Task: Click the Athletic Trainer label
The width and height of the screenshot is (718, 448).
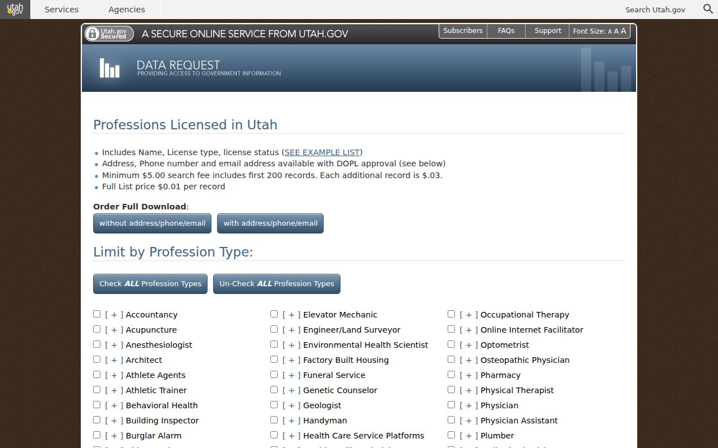Action: (156, 390)
